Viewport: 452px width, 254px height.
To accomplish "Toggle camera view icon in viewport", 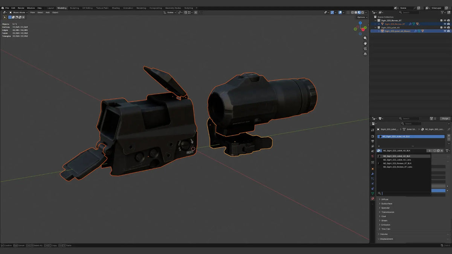I will tap(365, 49).
